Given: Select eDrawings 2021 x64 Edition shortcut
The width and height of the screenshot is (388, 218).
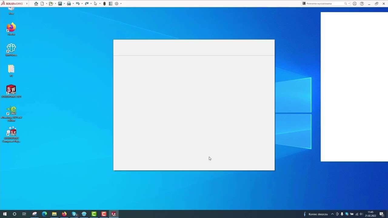Looking at the screenshot, I should pos(11,114).
